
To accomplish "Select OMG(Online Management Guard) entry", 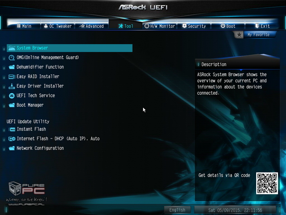I will pyautogui.click(x=48, y=58).
